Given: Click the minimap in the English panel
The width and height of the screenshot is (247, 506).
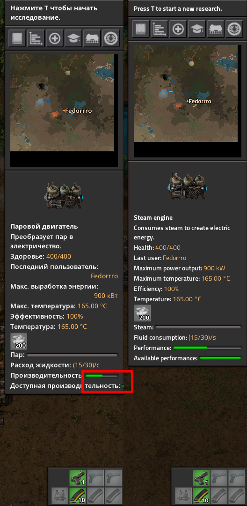Looking at the screenshot, I should (x=188, y=101).
